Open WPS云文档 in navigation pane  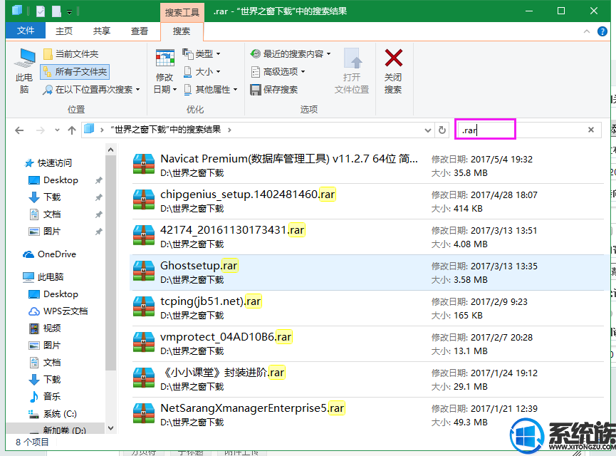(58, 311)
